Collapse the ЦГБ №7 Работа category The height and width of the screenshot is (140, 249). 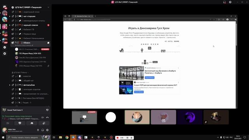pyautogui.click(x=20, y=72)
